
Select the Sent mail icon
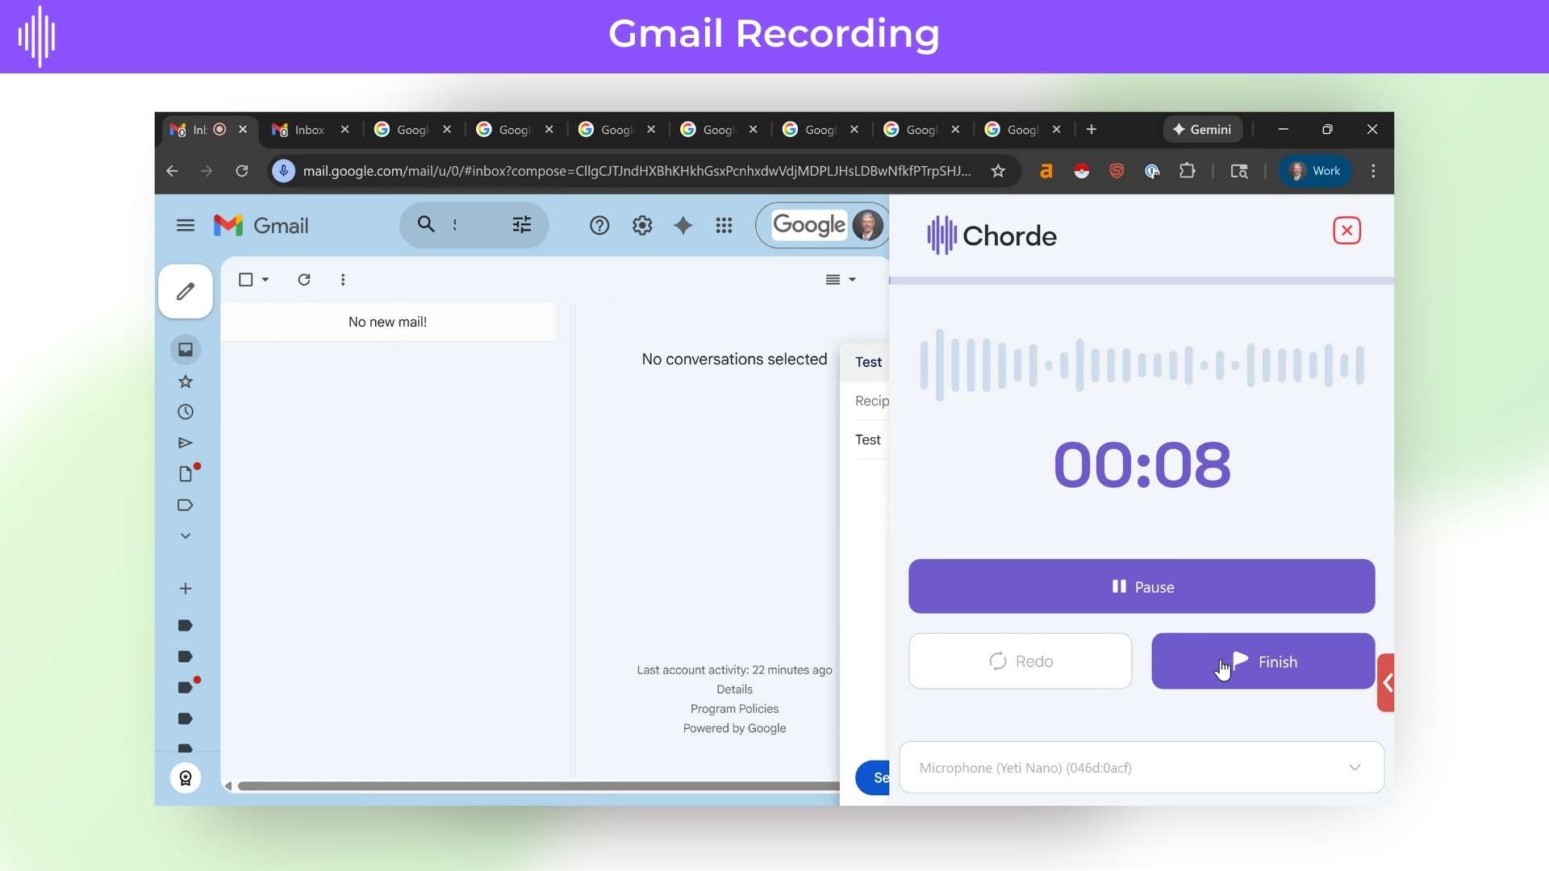click(x=186, y=443)
